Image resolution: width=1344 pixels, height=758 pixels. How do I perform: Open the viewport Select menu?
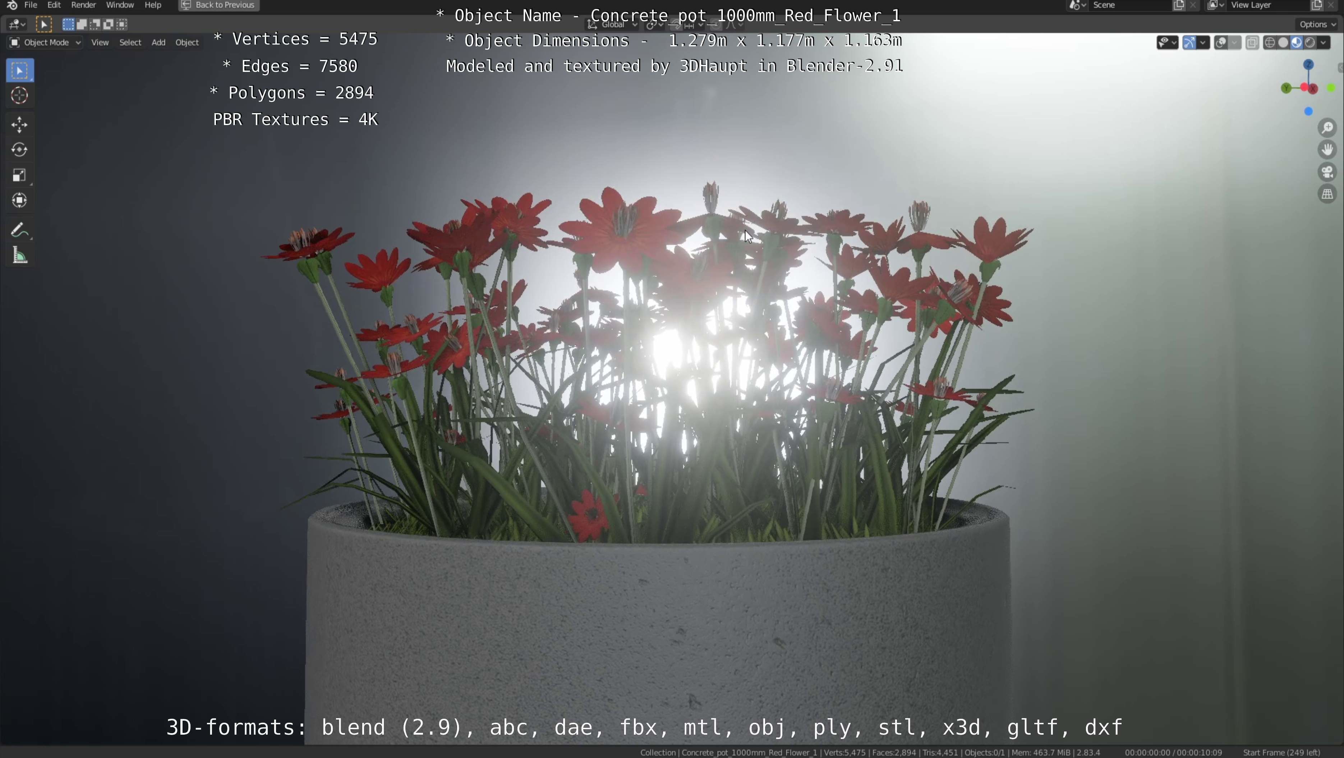(130, 43)
